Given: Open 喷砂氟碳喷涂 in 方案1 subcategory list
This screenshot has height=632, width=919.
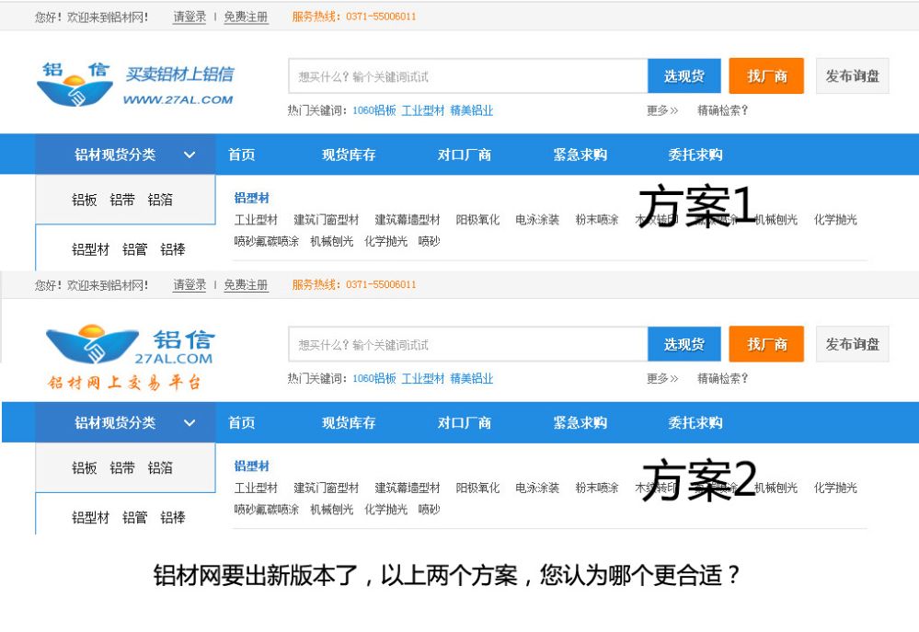Looking at the screenshot, I should (x=267, y=241).
